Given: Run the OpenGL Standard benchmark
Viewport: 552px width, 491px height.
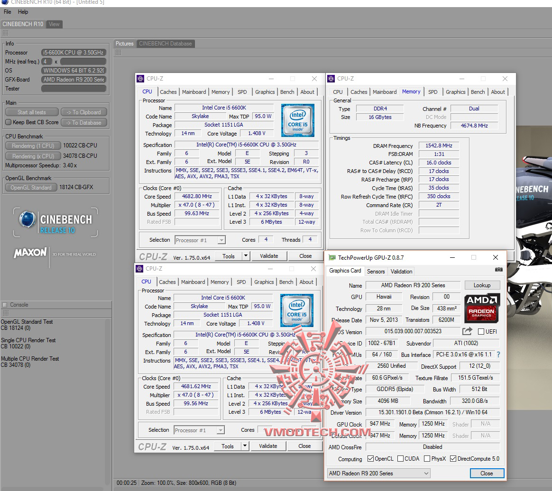Looking at the screenshot, I should (31, 188).
